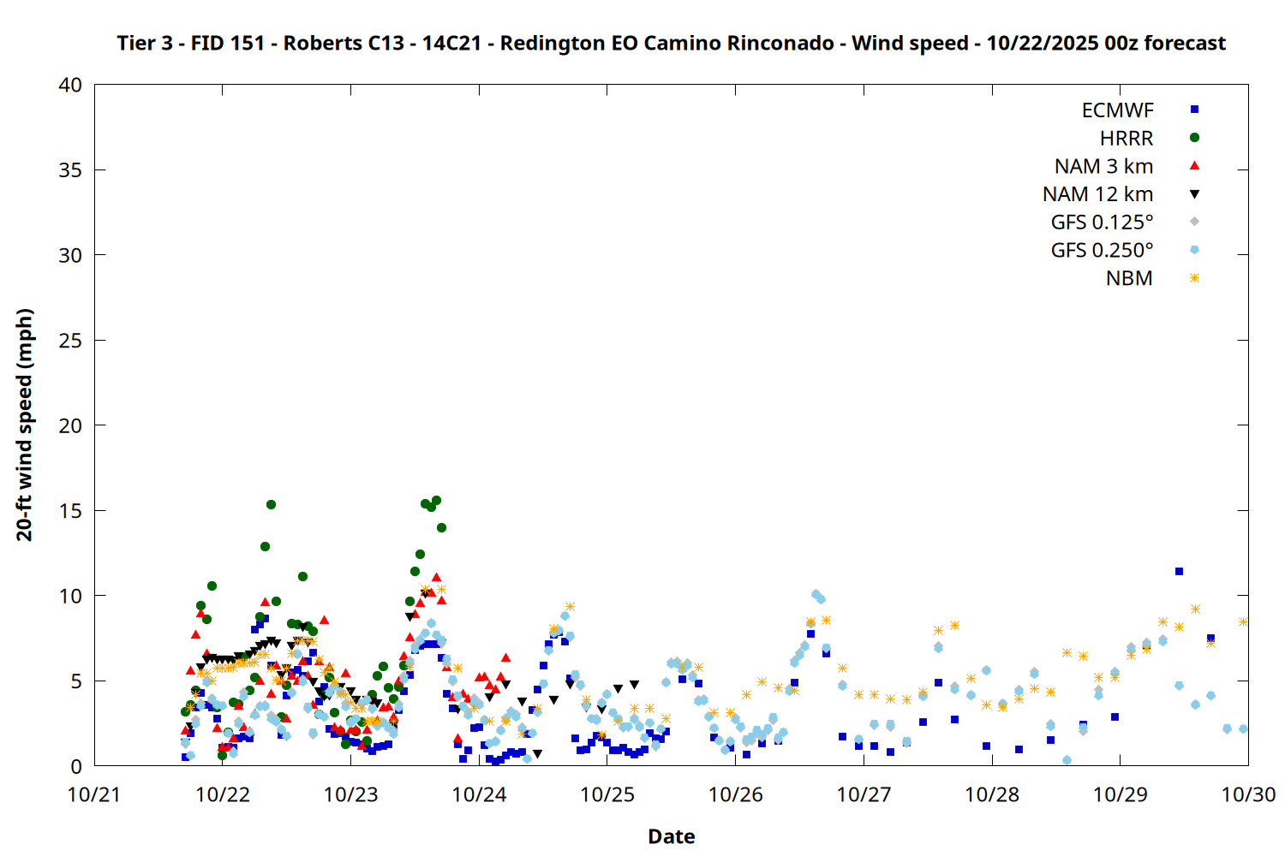The height and width of the screenshot is (856, 1285).
Task: Click the 40 y-axis tick label
Action: coord(71,85)
